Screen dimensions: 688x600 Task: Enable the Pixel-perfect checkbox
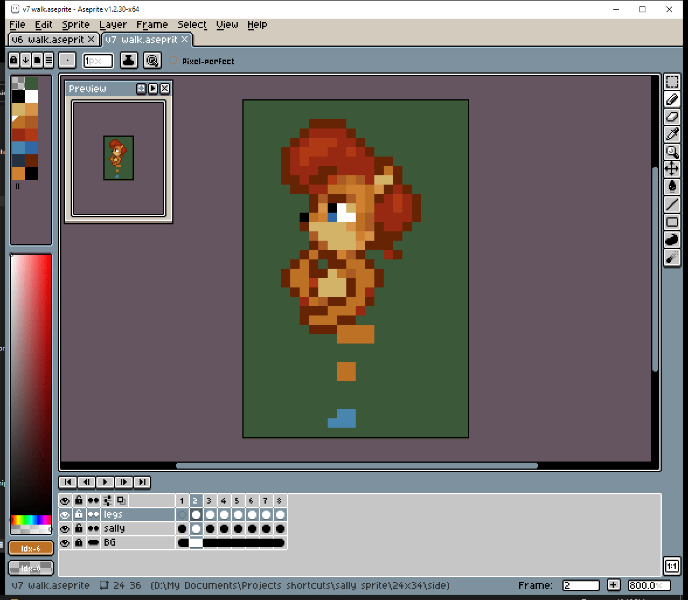173,61
